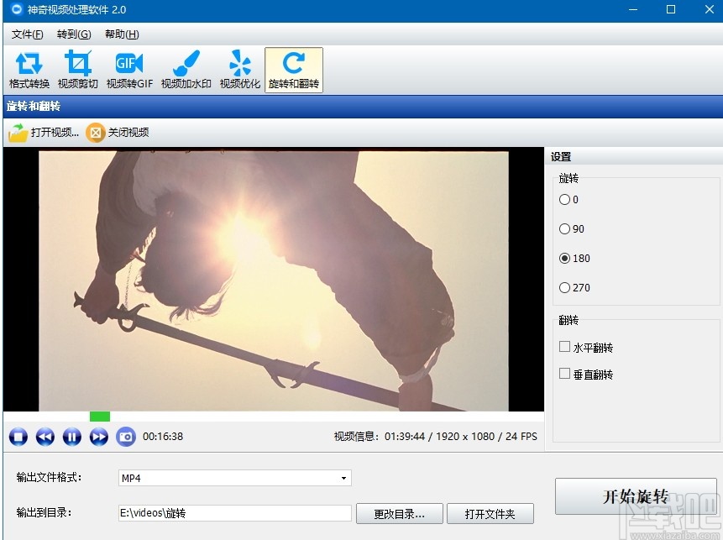The width and height of the screenshot is (723, 540).
Task: Enable 垂直翻转 vertical flip
Action: tap(565, 374)
